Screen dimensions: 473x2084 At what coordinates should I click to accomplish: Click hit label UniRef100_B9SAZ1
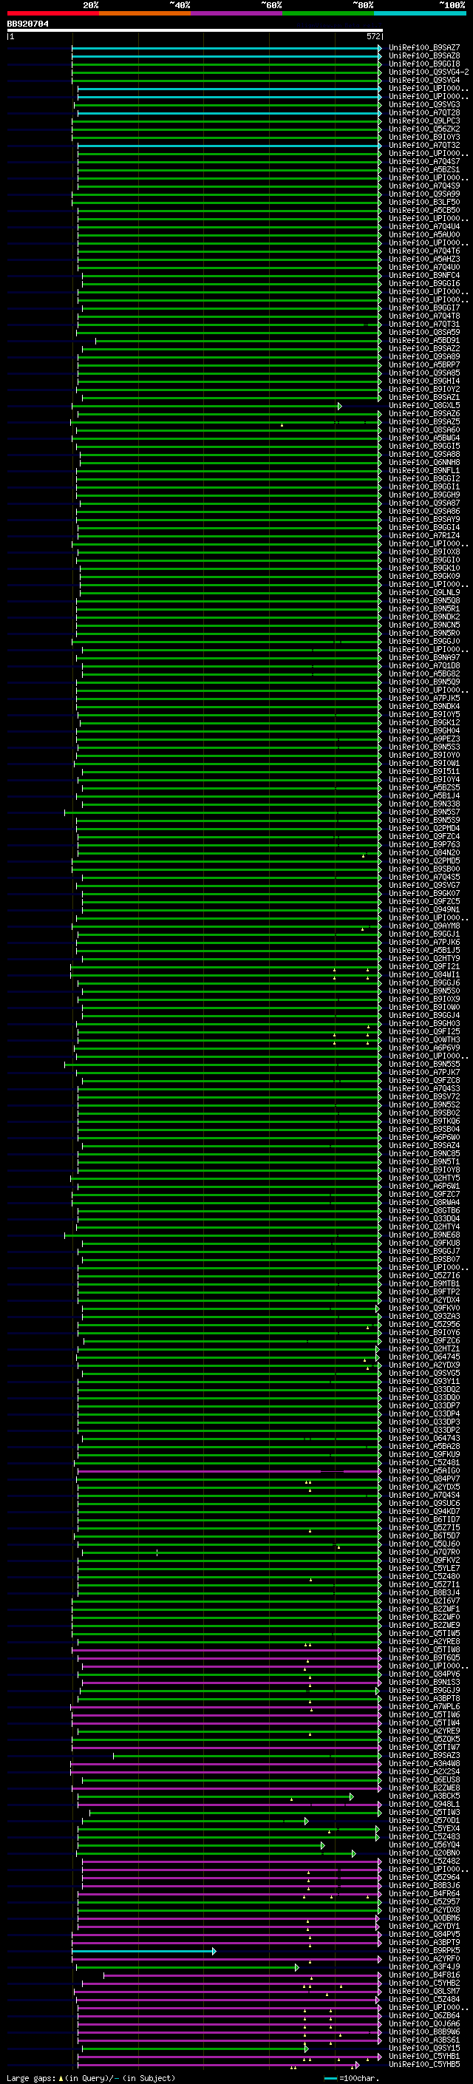(424, 397)
